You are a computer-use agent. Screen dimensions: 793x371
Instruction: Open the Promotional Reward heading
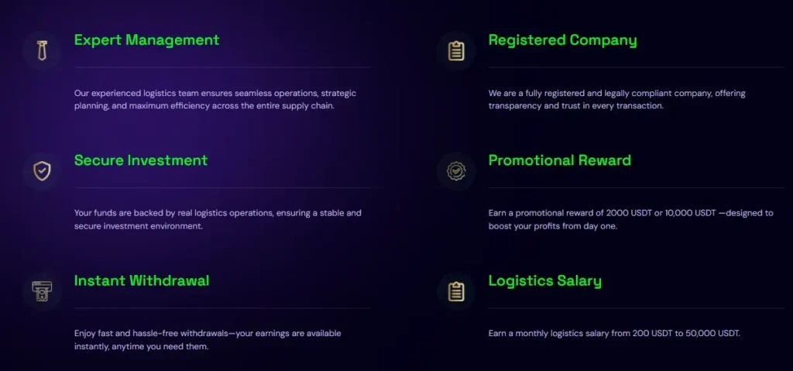559,160
